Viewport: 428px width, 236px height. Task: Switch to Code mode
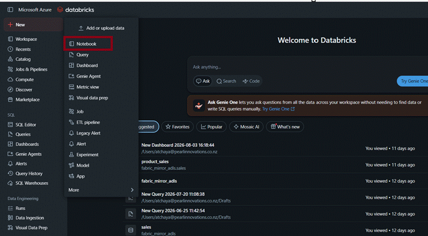[x=251, y=81]
